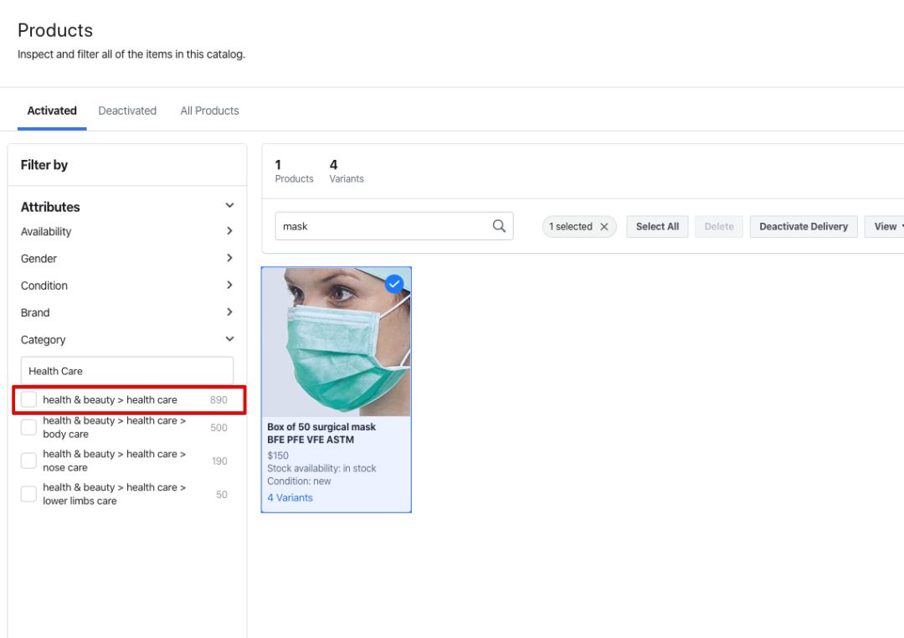Viewport: 904px width, 638px height.
Task: Check 'health & beauty > health care' category
Action: [28, 399]
